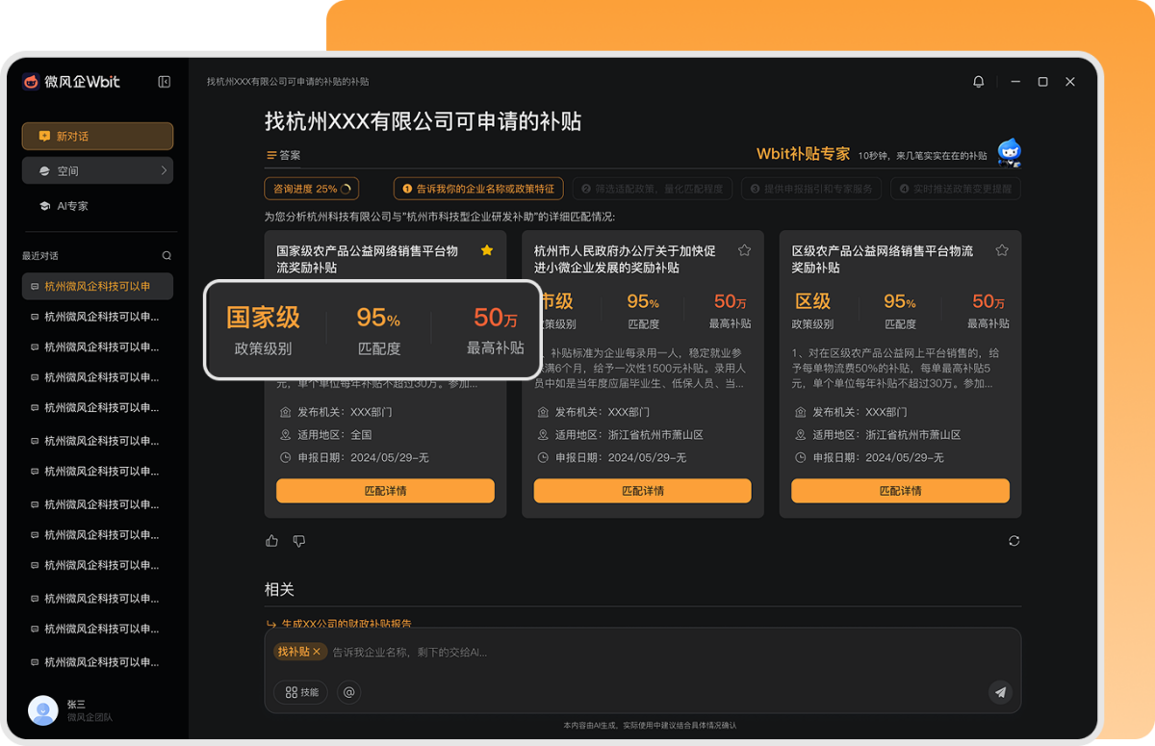Open notifications via the bell icon
The image size is (1155, 746).
tap(978, 82)
